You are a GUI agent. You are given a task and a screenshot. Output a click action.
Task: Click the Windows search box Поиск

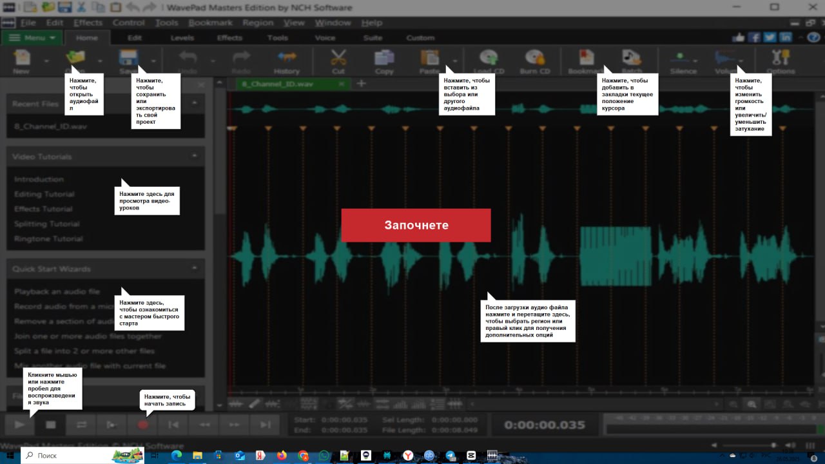tap(82, 456)
